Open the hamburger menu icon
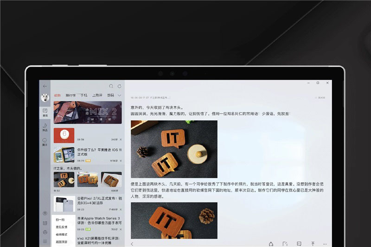The image size is (371, 247). click(x=45, y=241)
